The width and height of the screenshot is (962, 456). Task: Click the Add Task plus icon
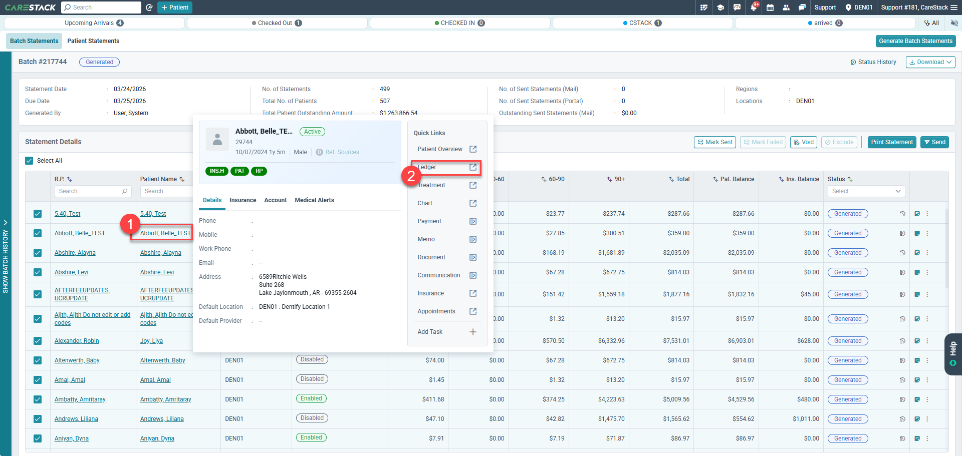pos(472,332)
